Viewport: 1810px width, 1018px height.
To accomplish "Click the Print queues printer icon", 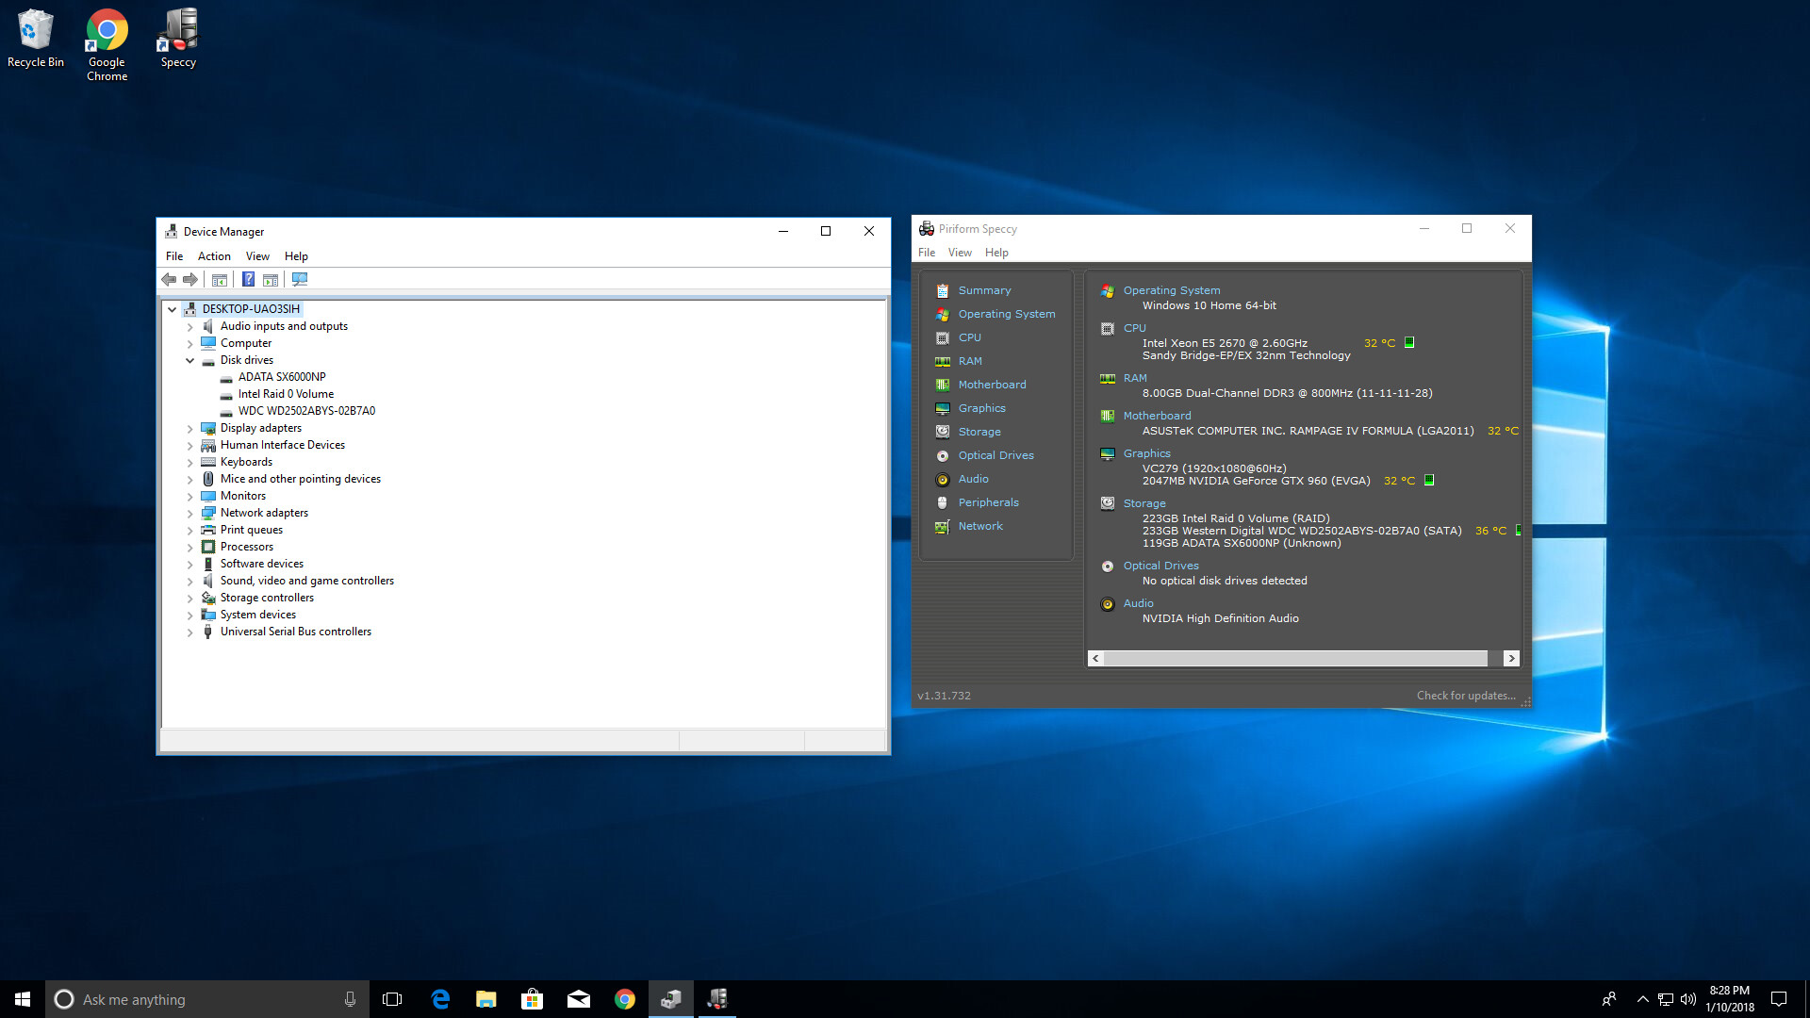I will coord(208,530).
